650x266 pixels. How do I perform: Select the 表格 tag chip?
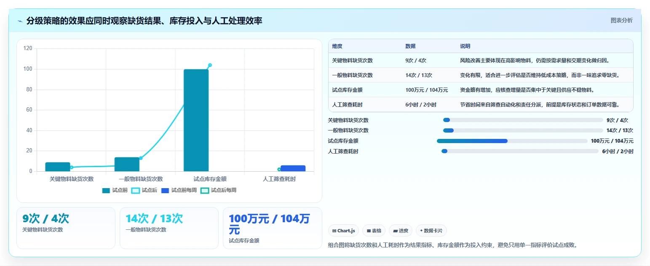(374, 231)
